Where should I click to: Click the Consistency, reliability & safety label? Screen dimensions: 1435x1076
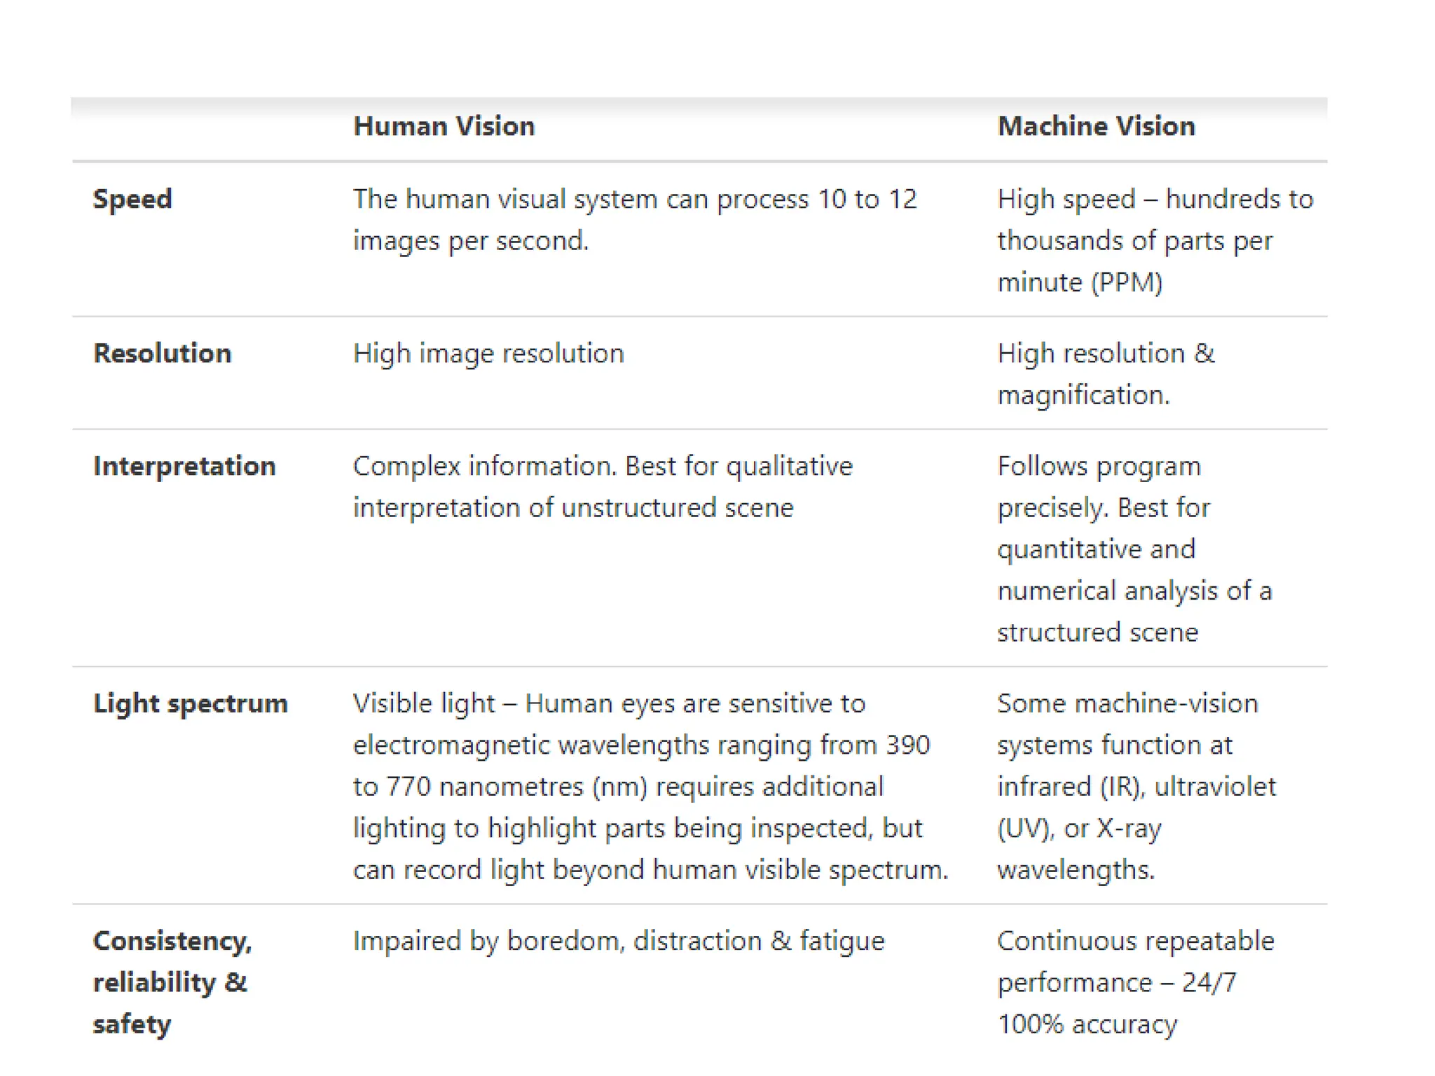point(172,982)
